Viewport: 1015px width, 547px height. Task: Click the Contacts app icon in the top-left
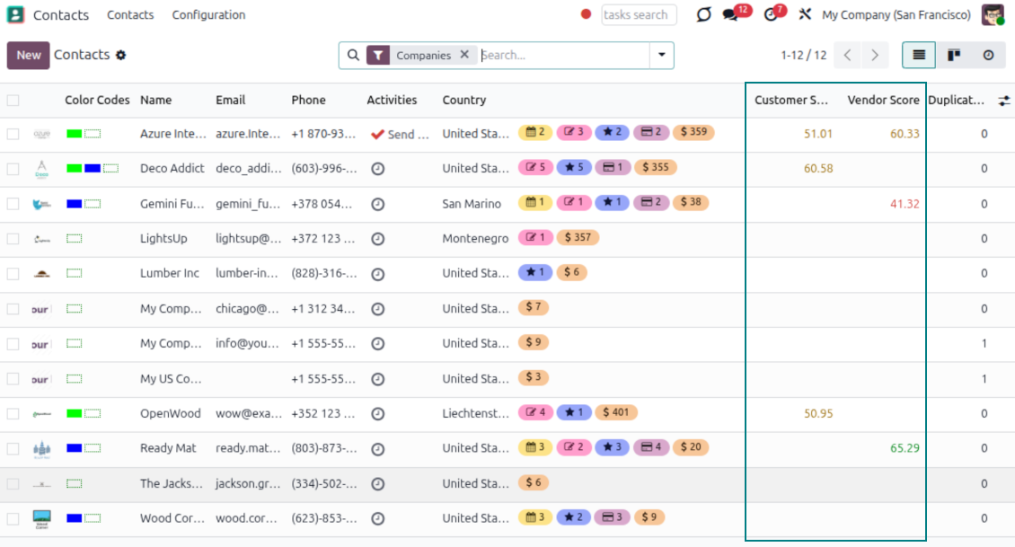click(x=16, y=15)
